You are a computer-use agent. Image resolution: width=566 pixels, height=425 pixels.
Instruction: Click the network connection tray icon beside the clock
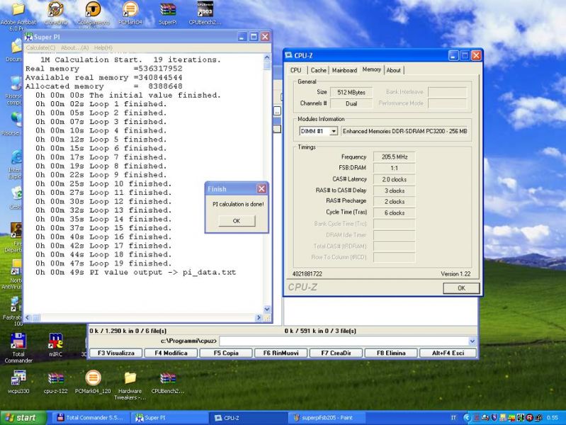538,418
